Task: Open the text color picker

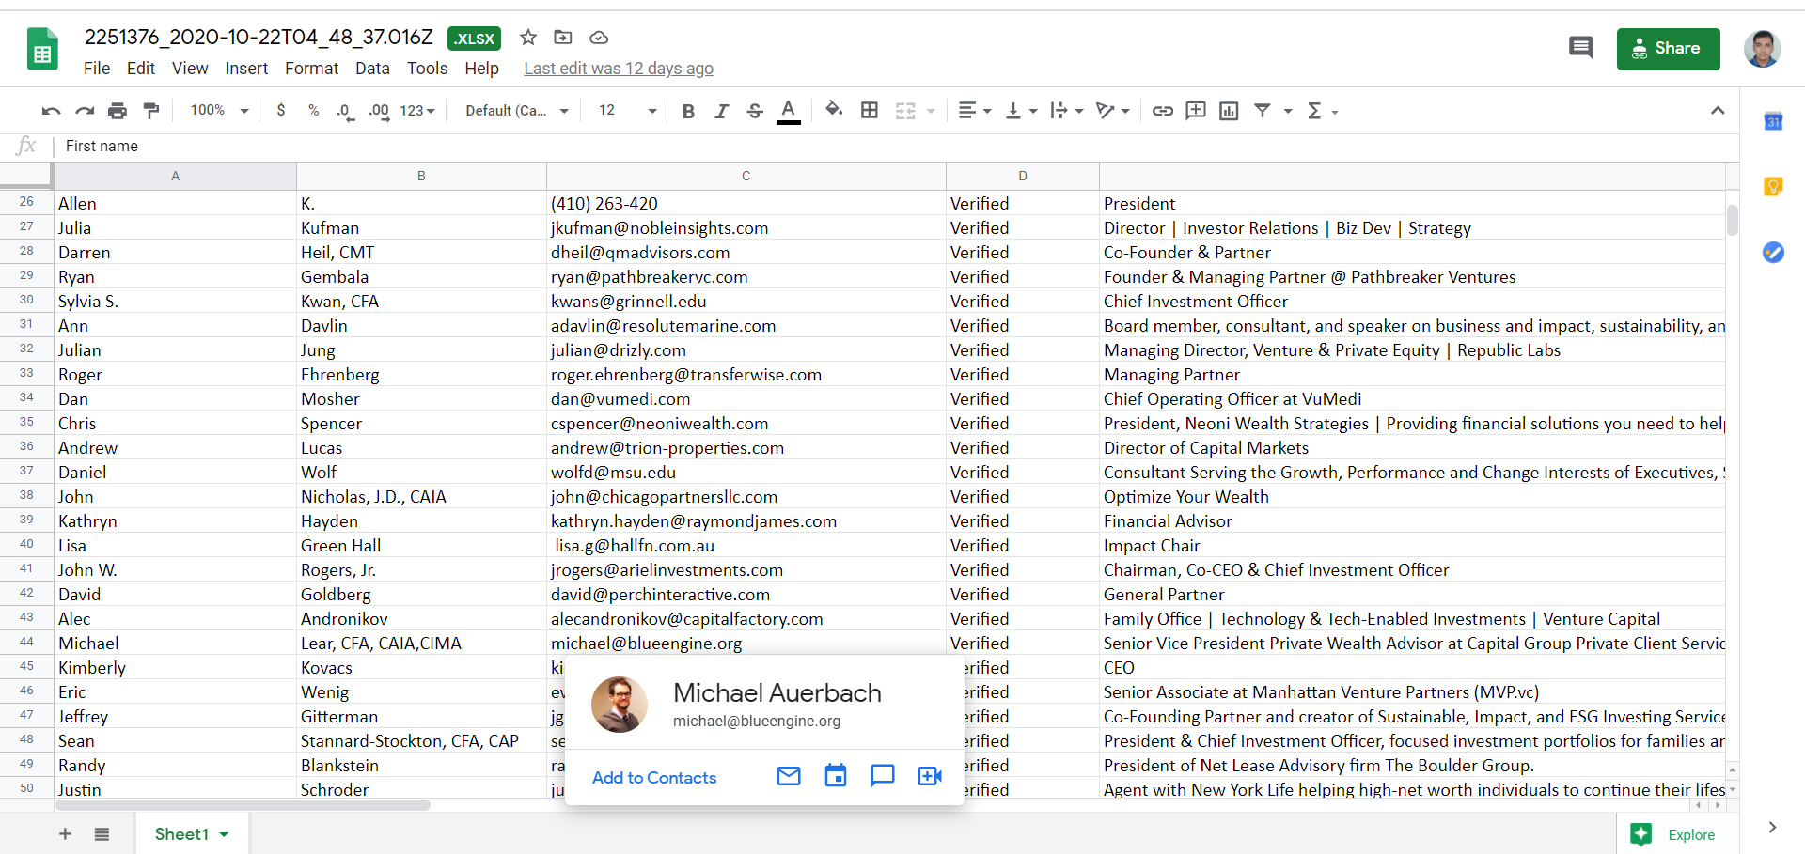Action: click(x=788, y=110)
